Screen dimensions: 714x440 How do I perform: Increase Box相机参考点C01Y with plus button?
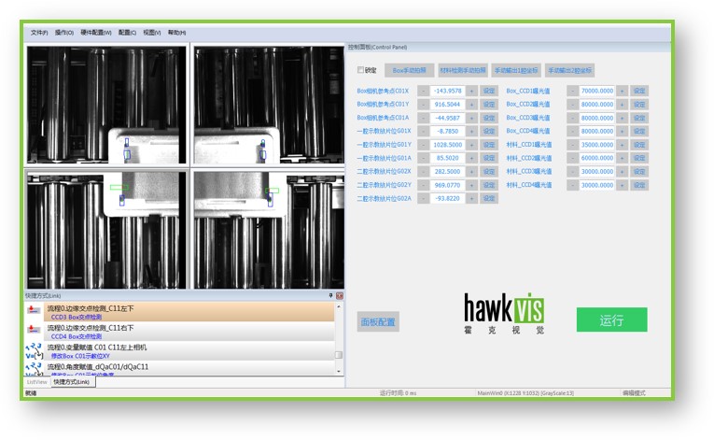coord(471,105)
